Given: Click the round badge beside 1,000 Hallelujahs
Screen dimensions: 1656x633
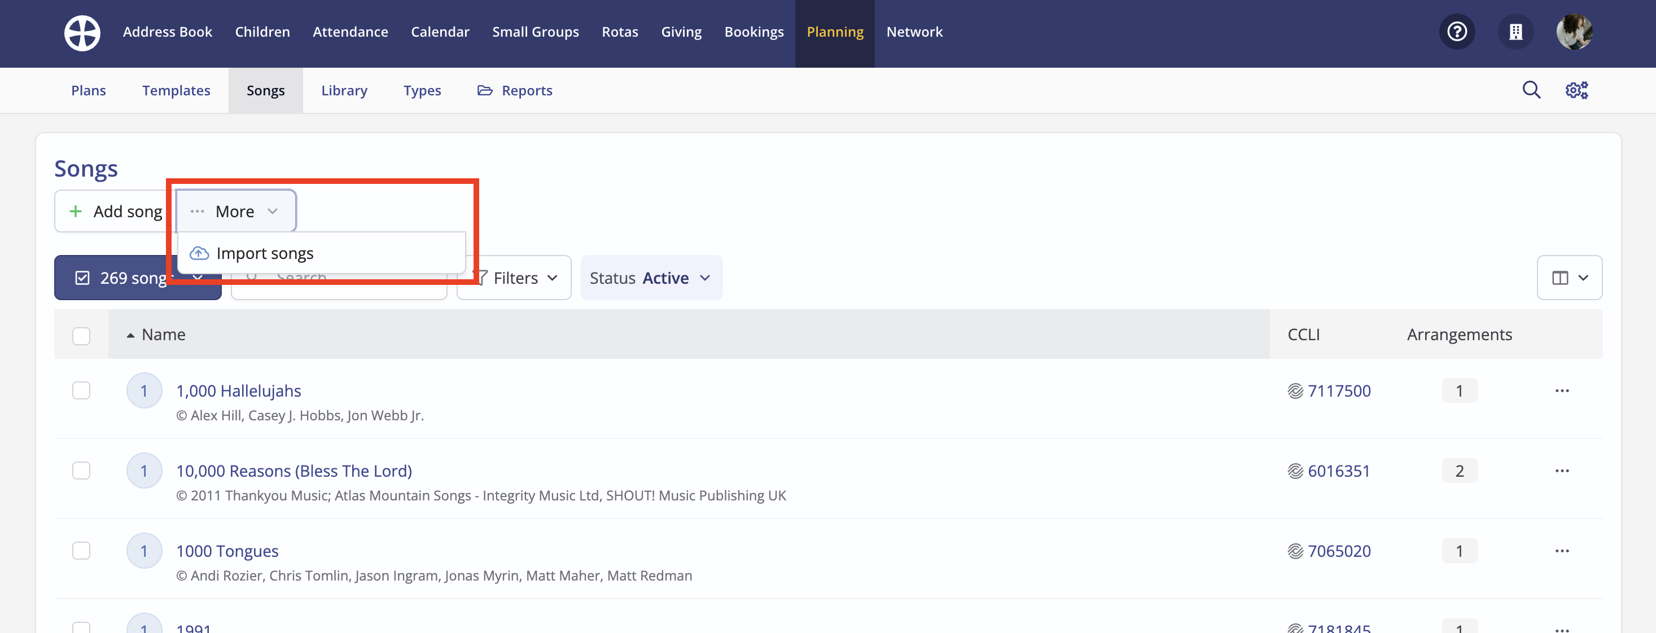Looking at the screenshot, I should pyautogui.click(x=144, y=391).
